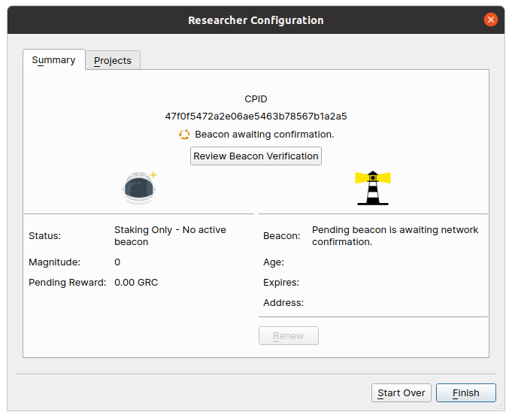Click the CPID heading label
The height and width of the screenshot is (418, 512).
tap(256, 99)
